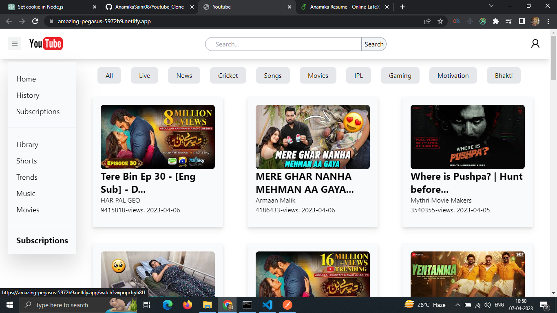Open the Music section
The image size is (557, 313).
click(x=26, y=193)
